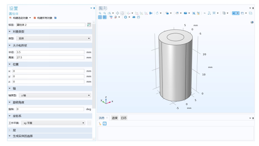Screen dimensions: 259x146
Task: Take a snapshot with the camera icon
Action: tap(134, 17)
